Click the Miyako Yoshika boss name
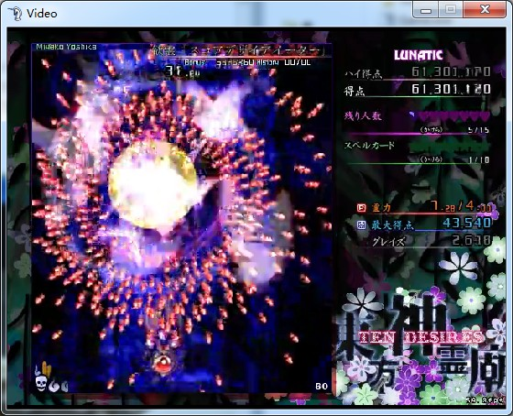The image size is (513, 416). click(66, 47)
